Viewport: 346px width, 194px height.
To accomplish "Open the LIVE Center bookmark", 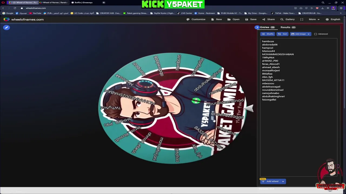I will point(185,13).
